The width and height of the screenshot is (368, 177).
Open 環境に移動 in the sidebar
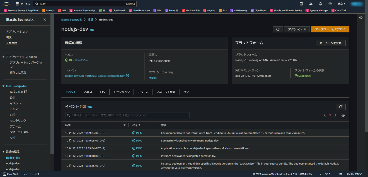[x=18, y=92]
